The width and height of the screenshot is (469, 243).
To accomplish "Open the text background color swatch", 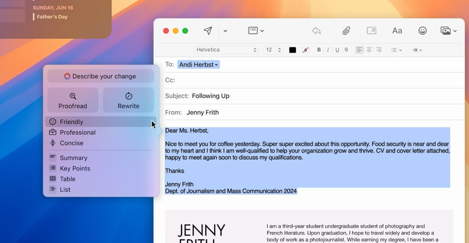I will pos(306,50).
